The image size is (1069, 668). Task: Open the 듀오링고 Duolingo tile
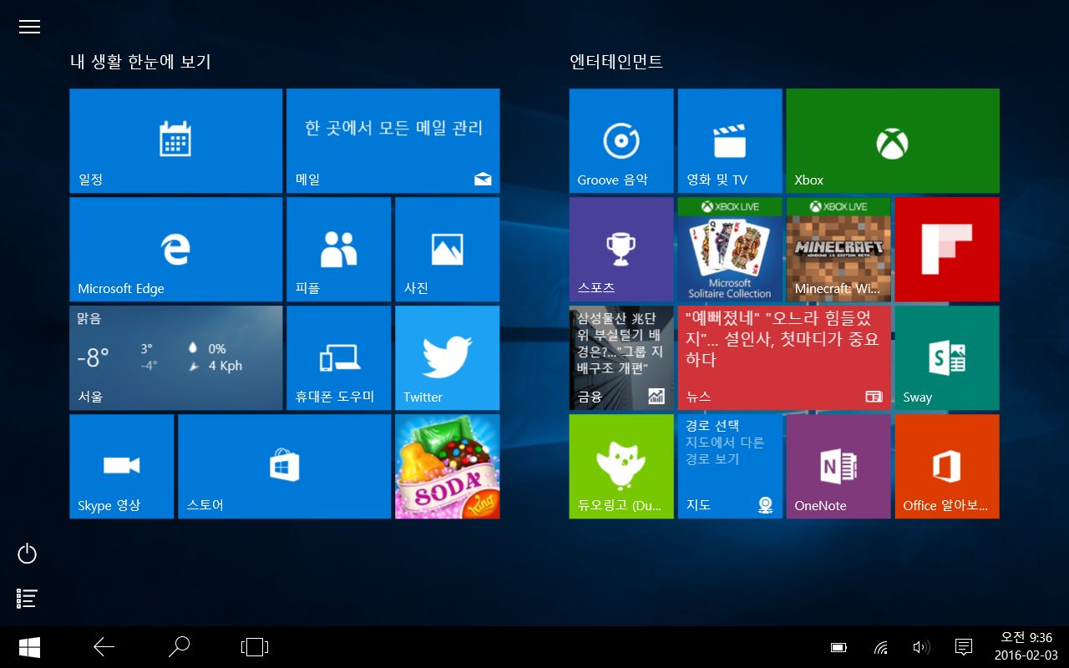(x=621, y=466)
